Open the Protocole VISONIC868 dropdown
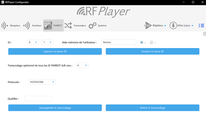206x119 pixels. tap(42, 82)
